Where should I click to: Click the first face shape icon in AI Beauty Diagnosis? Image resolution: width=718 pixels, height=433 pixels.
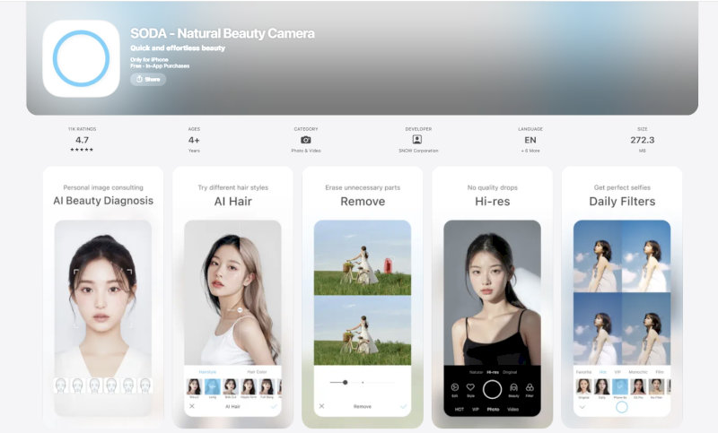[x=61, y=385]
